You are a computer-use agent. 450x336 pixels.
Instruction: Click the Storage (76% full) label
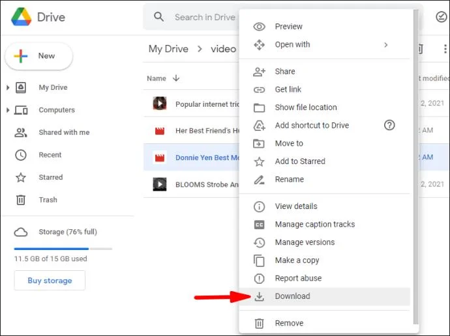point(68,232)
